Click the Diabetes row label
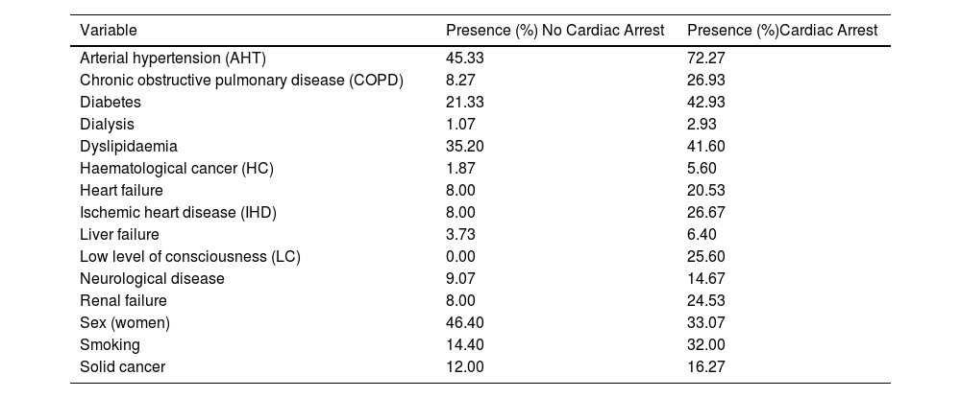 tap(110, 102)
